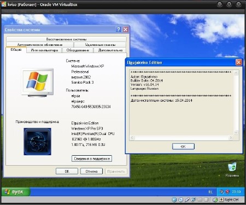
Task: Click the USB devices icon in VirtualBox status bar
Action: click(x=187, y=200)
